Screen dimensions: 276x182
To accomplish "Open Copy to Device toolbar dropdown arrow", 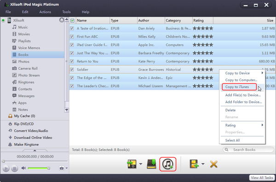I will (141, 164).
